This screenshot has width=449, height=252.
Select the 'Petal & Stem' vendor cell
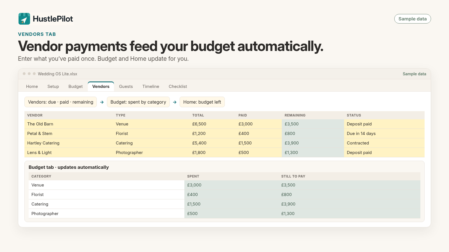pos(69,134)
